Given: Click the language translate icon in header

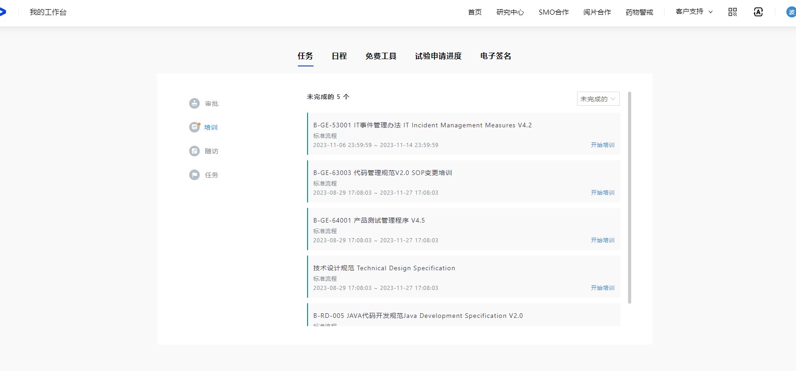Looking at the screenshot, I should pyautogui.click(x=758, y=12).
